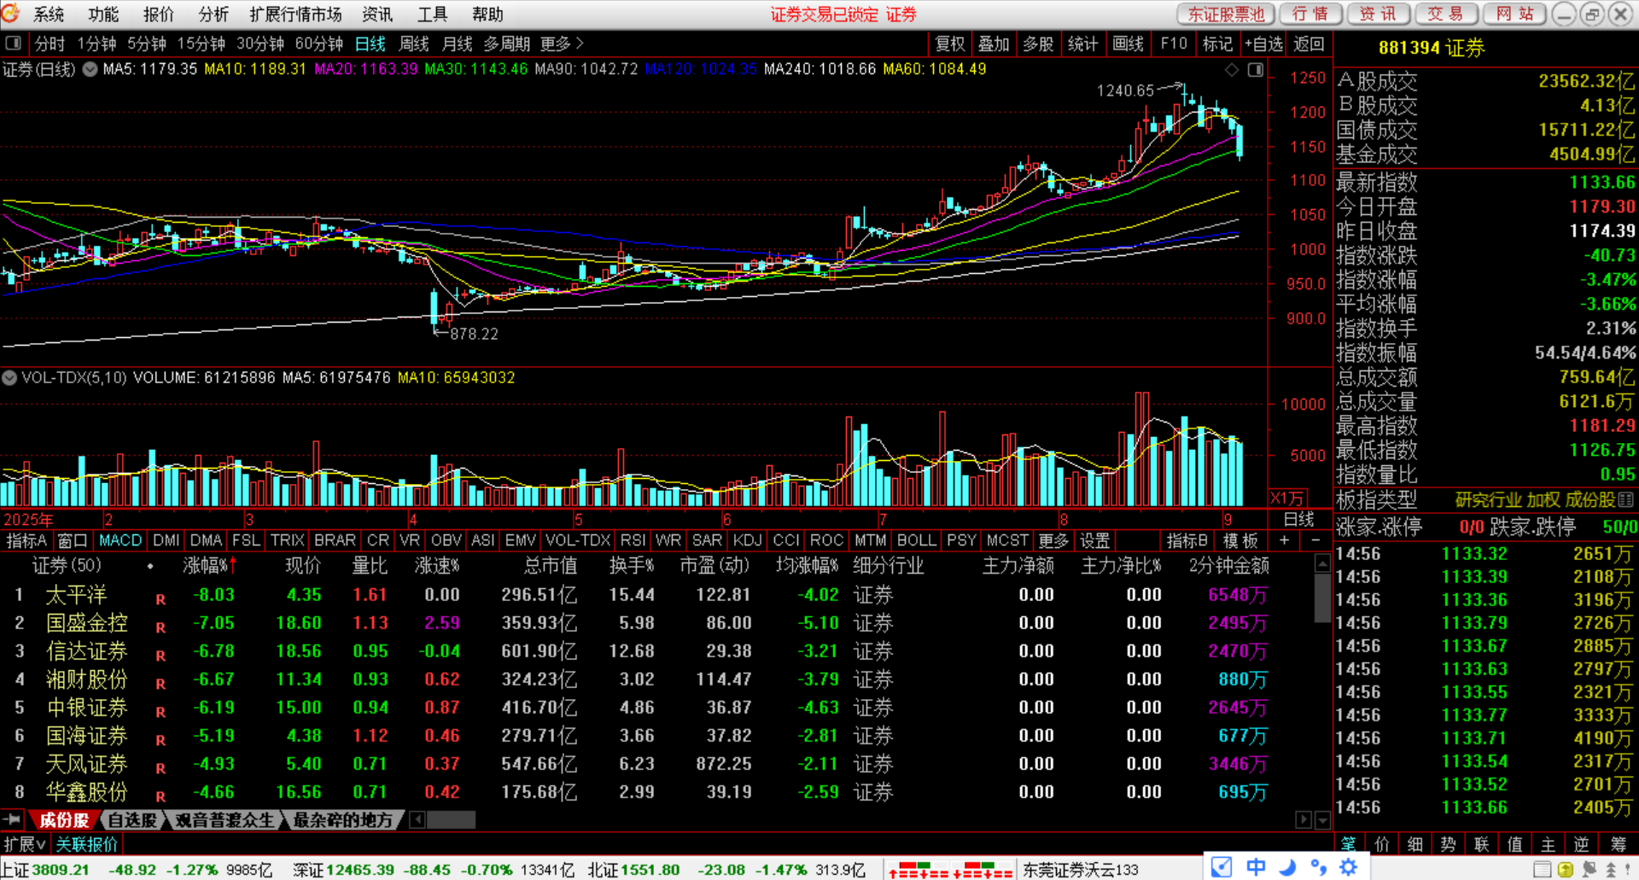Click the blue gear icon in the input bar
Screen dimensions: 1639x880
(x=1349, y=867)
